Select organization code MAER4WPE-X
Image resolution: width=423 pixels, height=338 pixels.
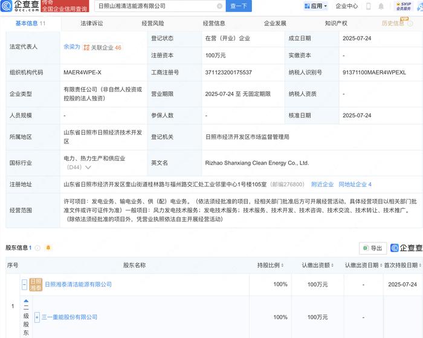coord(83,73)
